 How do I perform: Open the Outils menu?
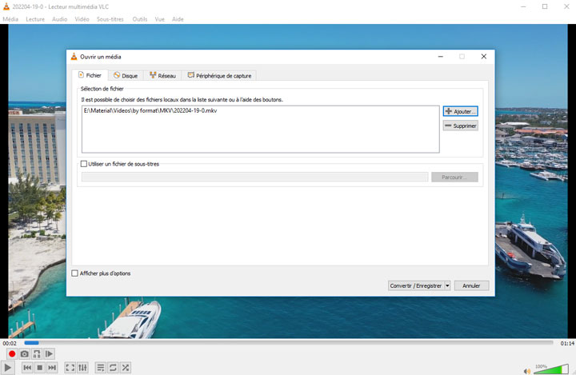tap(140, 19)
